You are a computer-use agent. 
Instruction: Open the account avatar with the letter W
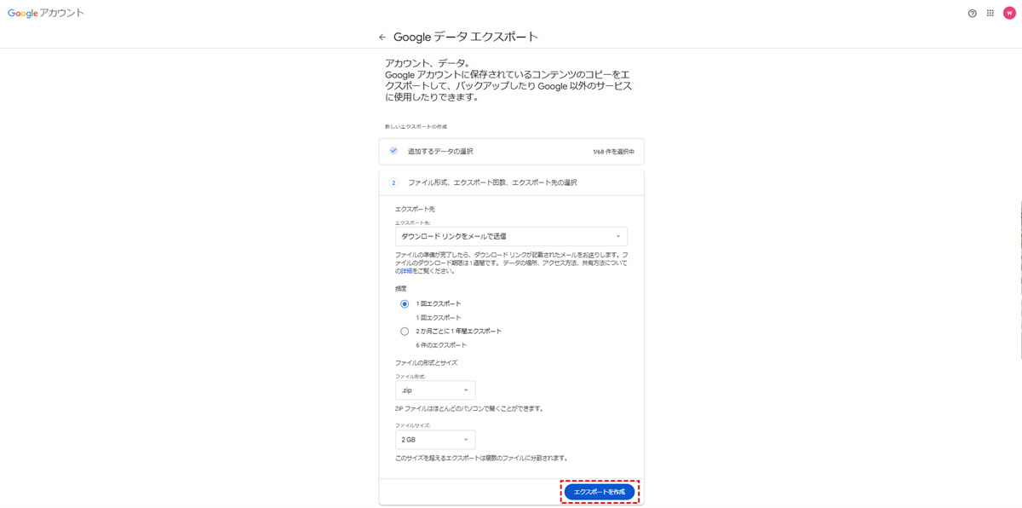(1009, 14)
